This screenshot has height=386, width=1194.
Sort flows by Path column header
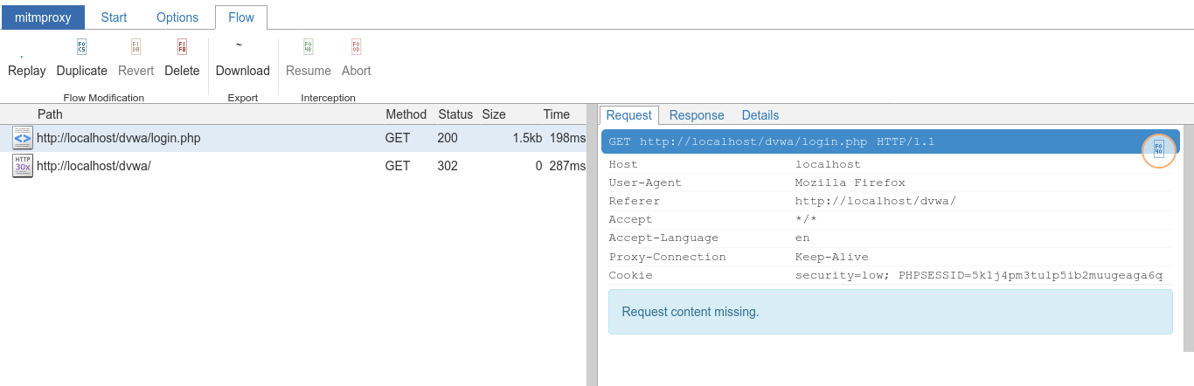coord(50,114)
